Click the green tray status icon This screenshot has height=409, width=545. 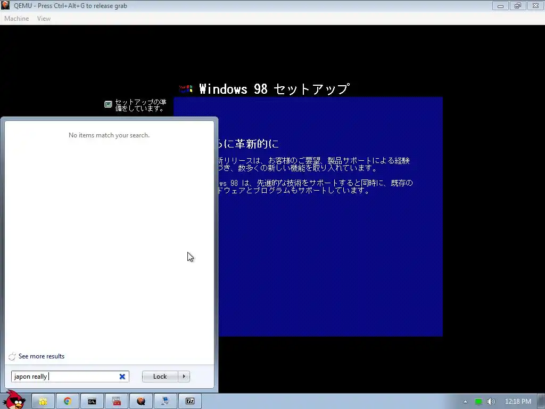pyautogui.click(x=478, y=402)
